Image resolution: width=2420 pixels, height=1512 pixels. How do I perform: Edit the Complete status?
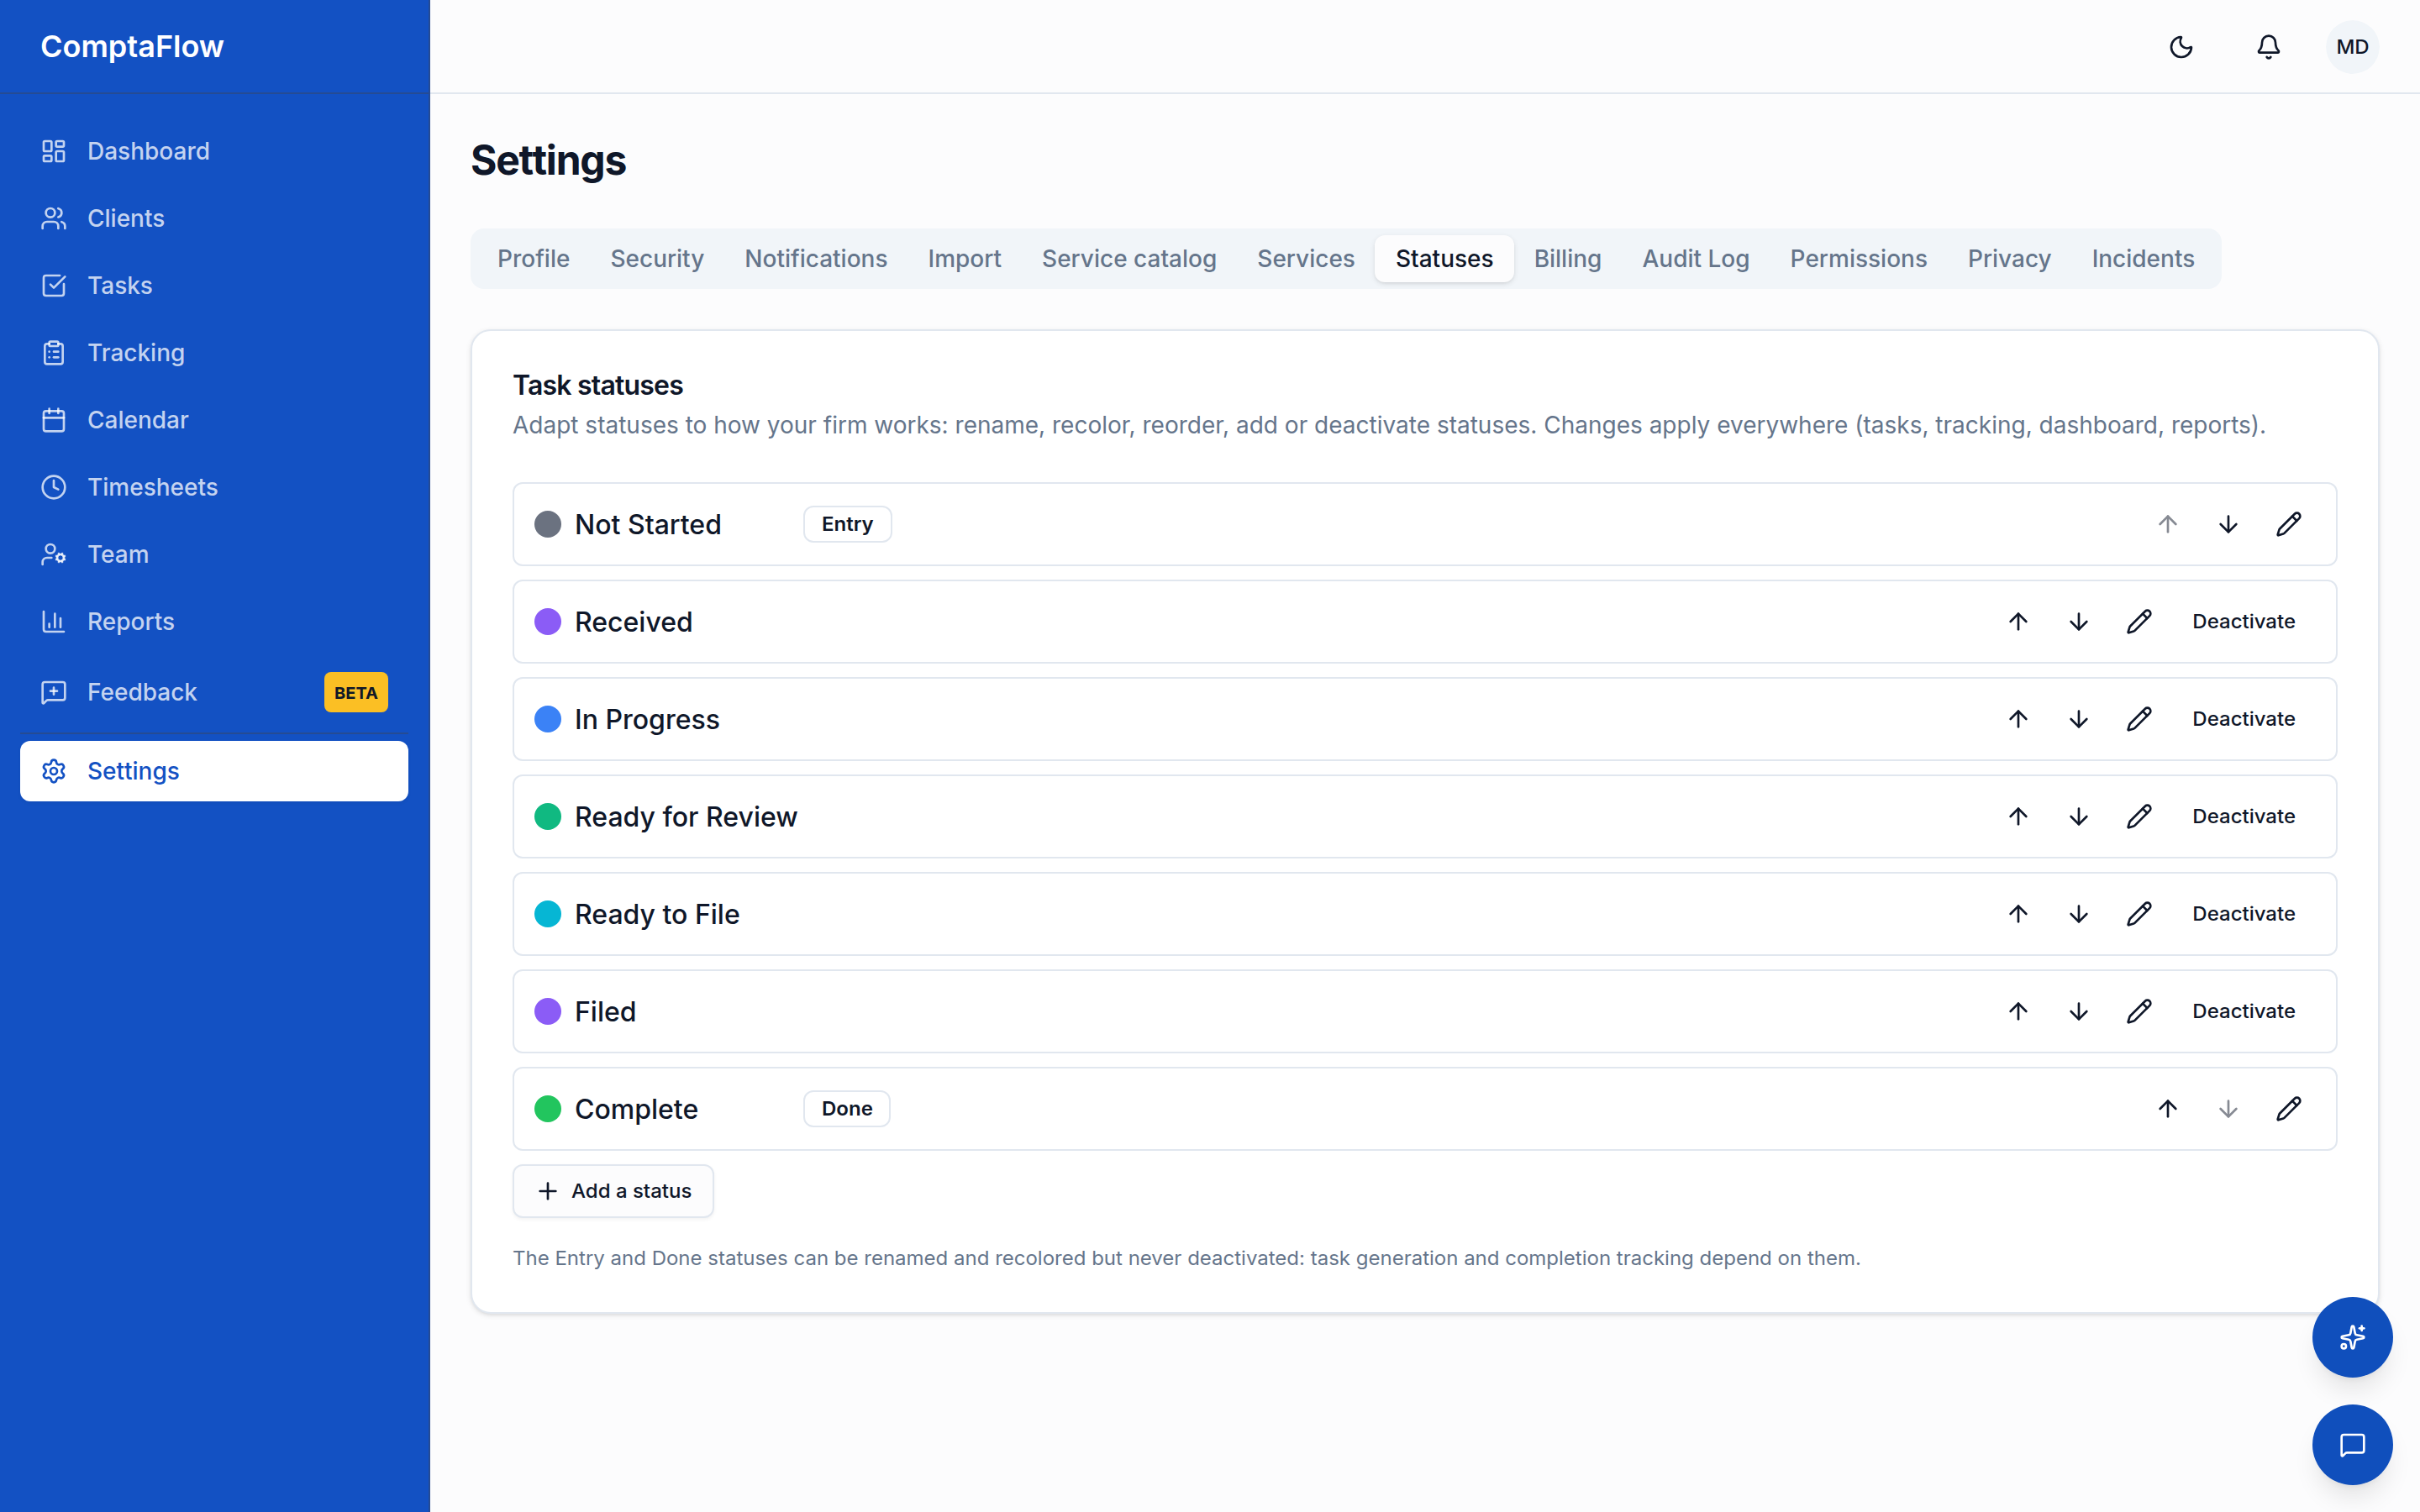point(2289,1109)
